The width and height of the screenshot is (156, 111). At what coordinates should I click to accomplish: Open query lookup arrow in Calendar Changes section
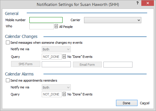(x=64, y=57)
